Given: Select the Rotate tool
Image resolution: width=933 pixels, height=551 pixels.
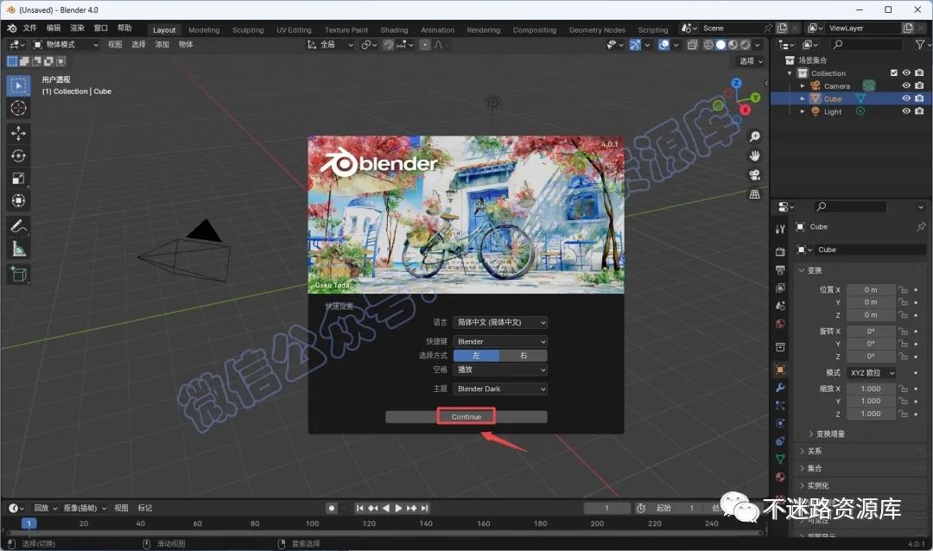Looking at the screenshot, I should coord(18,156).
